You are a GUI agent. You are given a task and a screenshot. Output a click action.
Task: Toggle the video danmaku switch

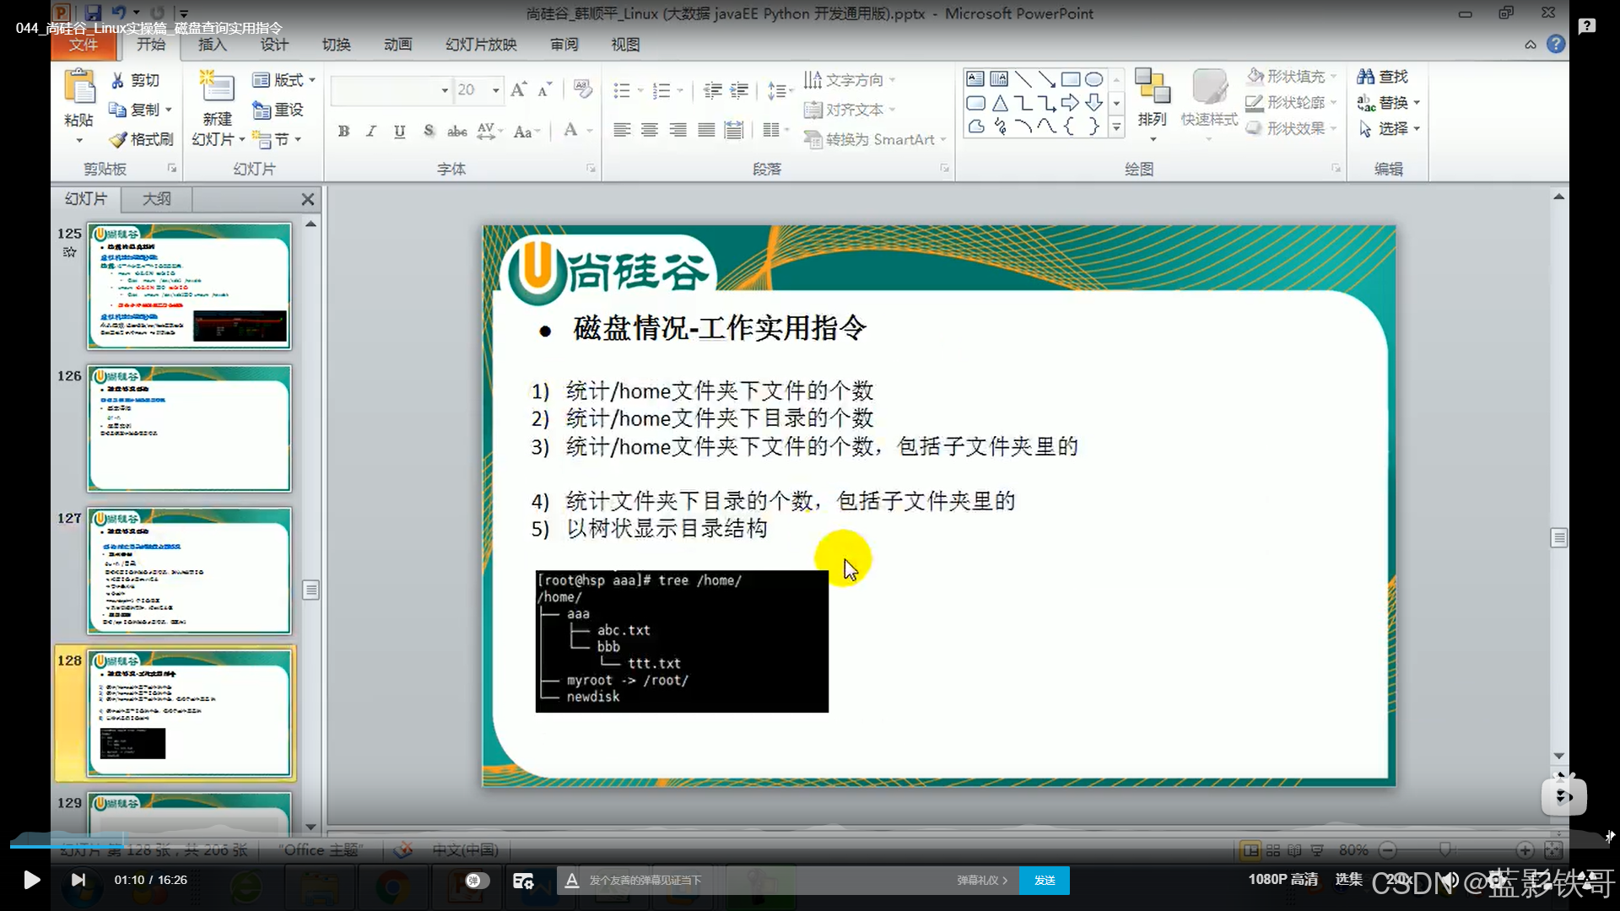click(477, 881)
